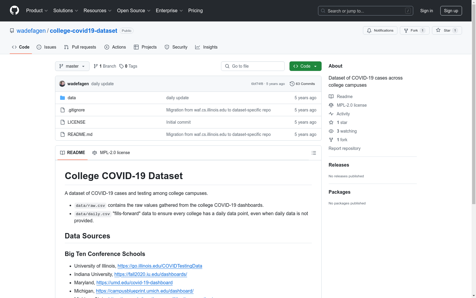The image size is (476, 298).
Task: Click the Initial commit message link
Action: [x=178, y=122]
